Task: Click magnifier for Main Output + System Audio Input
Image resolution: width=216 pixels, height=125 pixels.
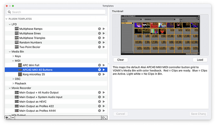Action: (100, 97)
